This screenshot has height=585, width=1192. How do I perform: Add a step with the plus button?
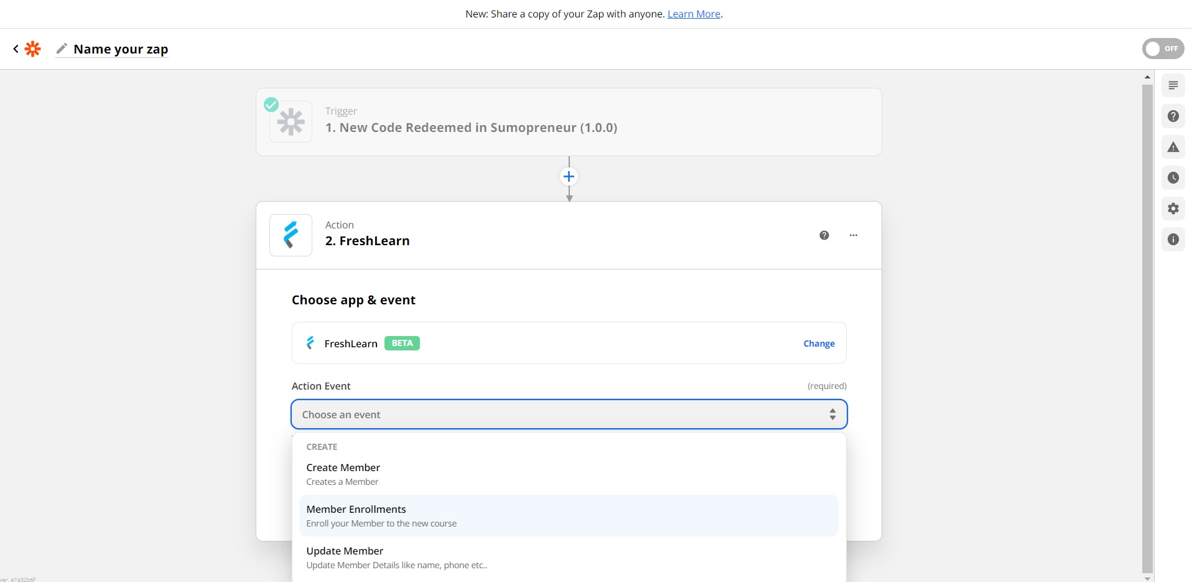pyautogui.click(x=569, y=177)
